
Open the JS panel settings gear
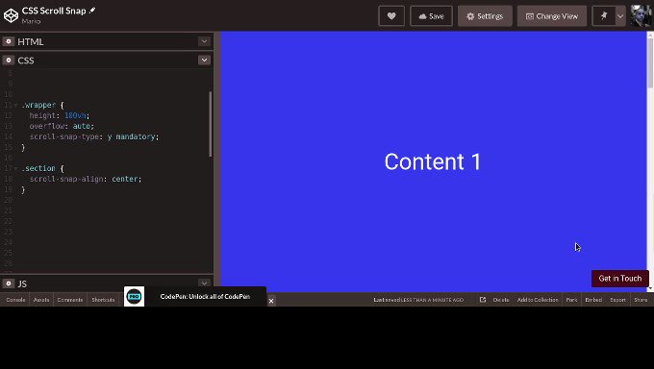click(9, 283)
